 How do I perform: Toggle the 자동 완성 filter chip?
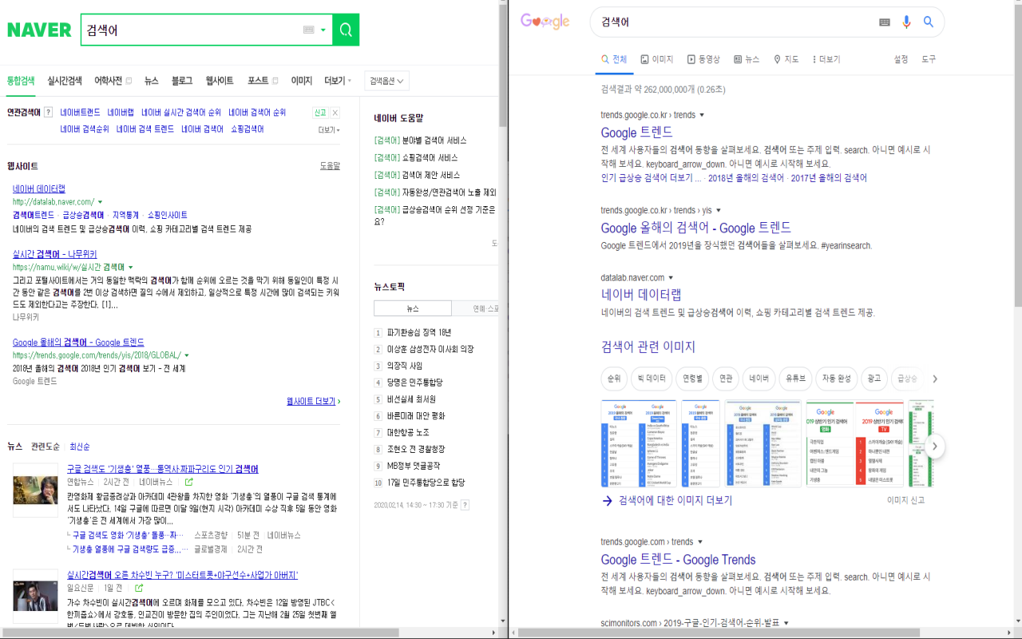tap(835, 379)
